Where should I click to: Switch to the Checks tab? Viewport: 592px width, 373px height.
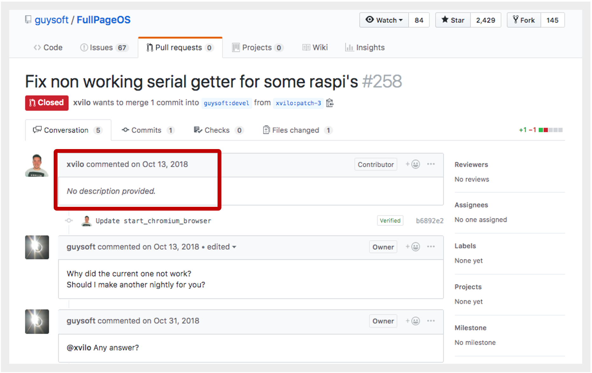coord(219,130)
